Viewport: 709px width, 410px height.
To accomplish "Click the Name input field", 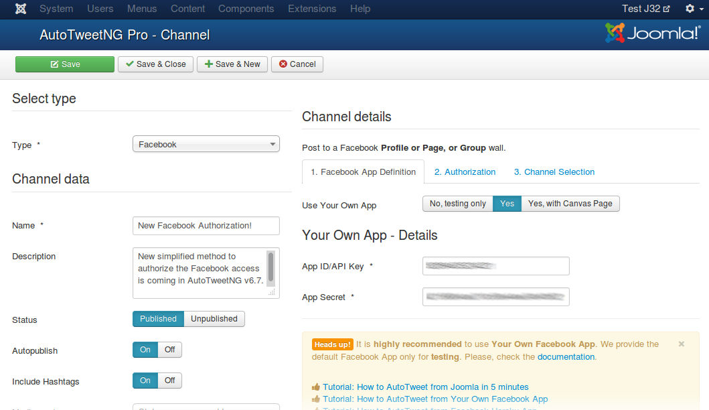I will pyautogui.click(x=206, y=226).
